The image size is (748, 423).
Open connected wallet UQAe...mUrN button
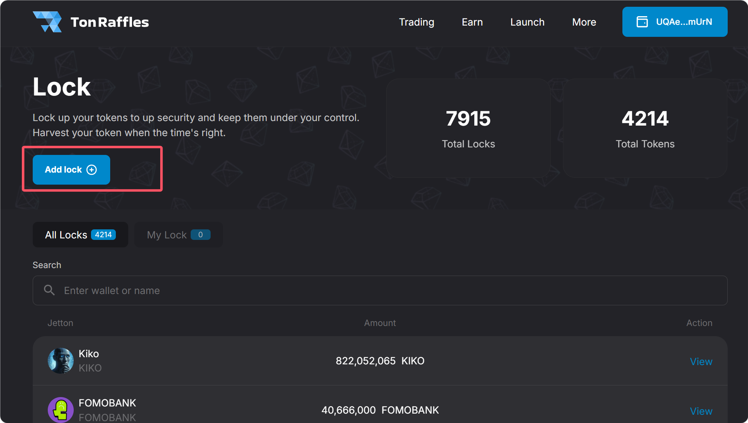(675, 22)
